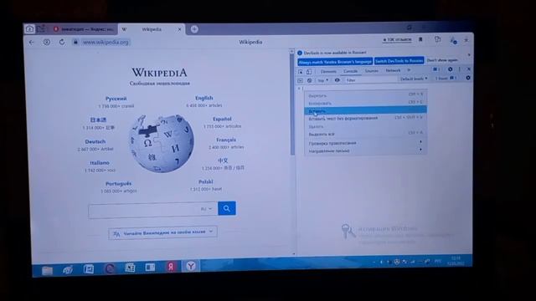
Task: Open the Excel icon on the taskbar
Action: click(x=130, y=268)
